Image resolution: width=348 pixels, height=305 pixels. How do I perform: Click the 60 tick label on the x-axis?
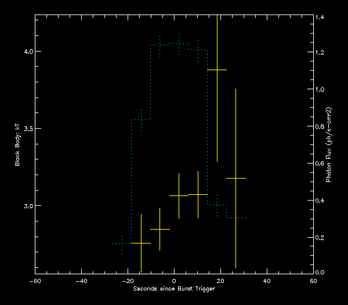[x=313, y=281]
